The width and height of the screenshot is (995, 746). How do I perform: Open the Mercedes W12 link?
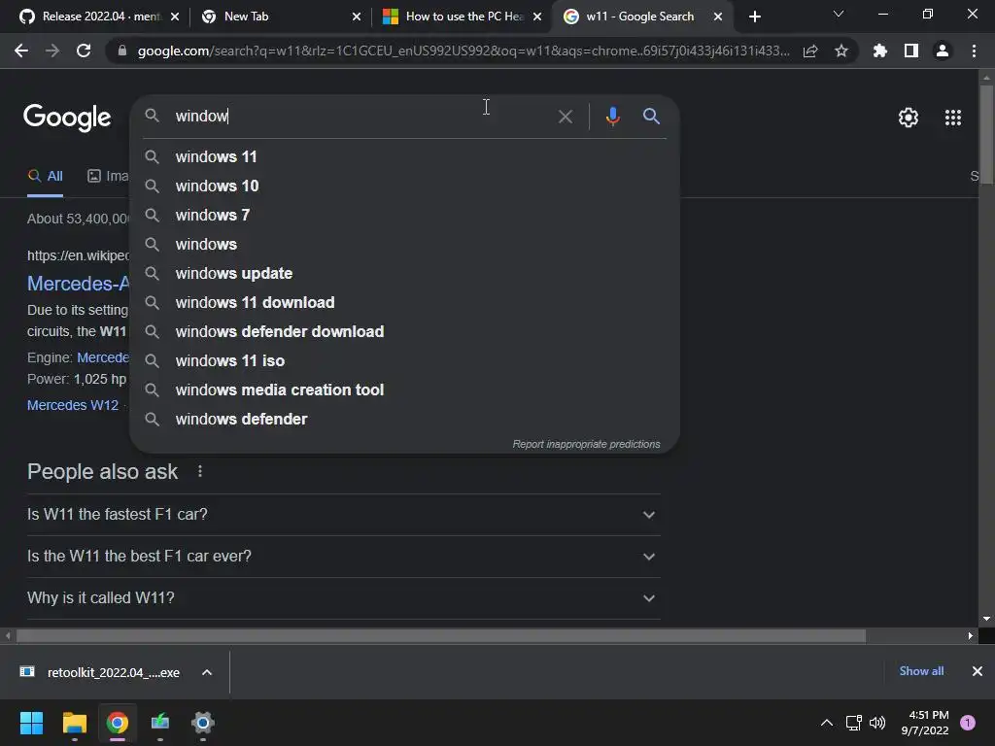(73, 405)
